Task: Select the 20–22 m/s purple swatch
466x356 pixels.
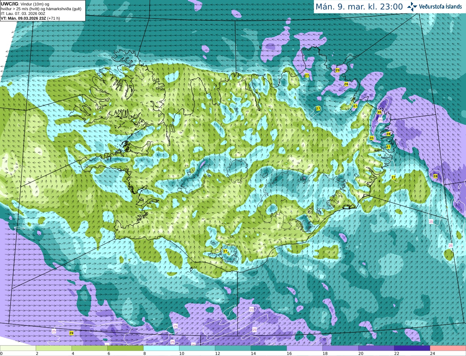Action: pyautogui.click(x=376, y=348)
